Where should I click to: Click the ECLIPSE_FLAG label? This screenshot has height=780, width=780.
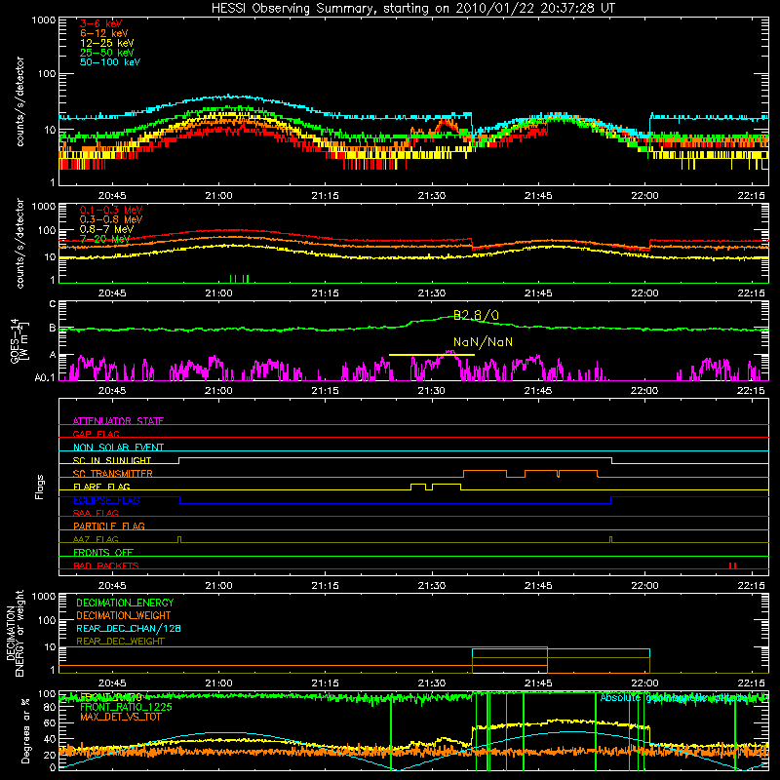click(106, 500)
